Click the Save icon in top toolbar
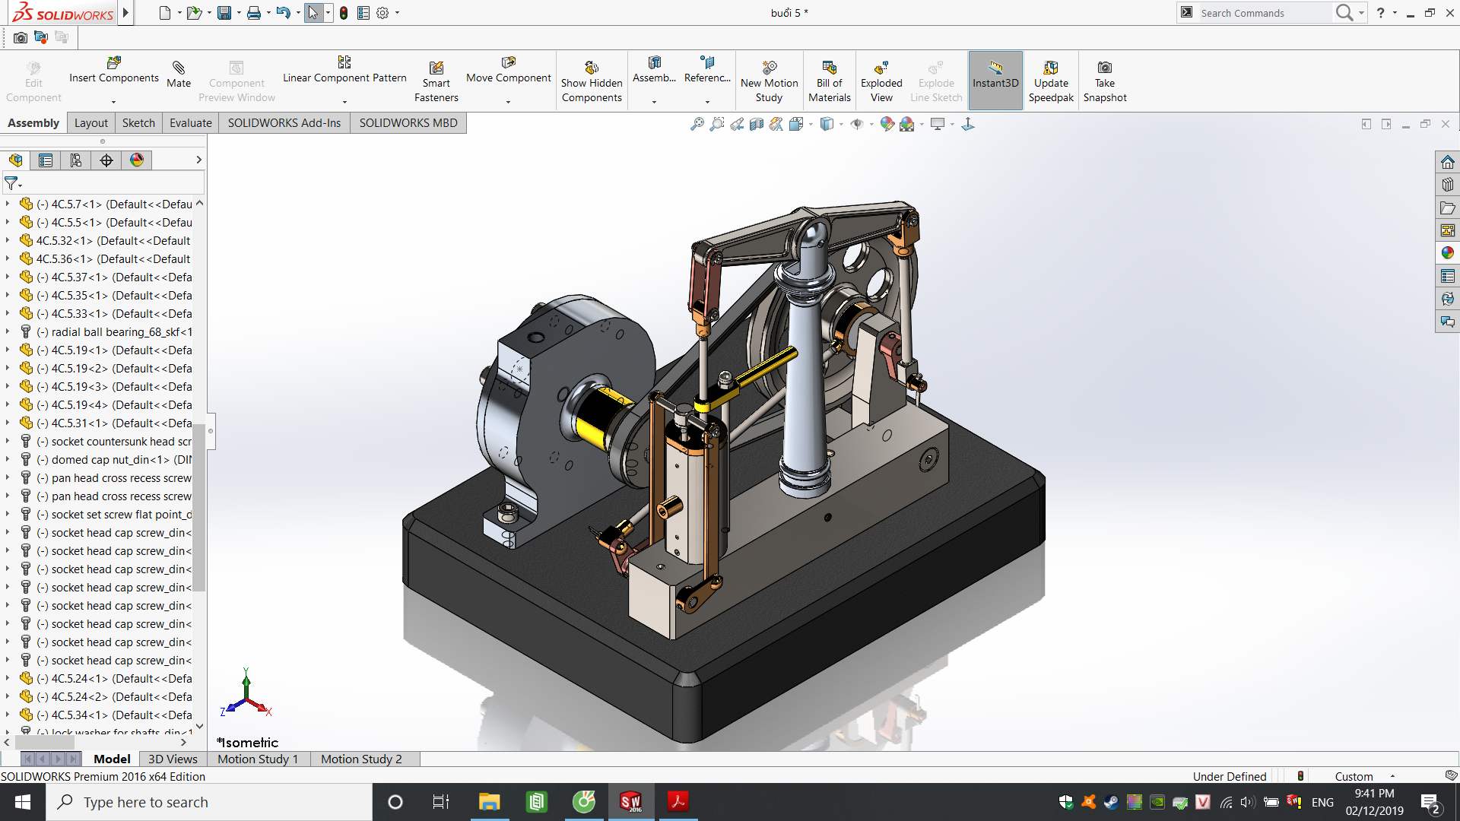Image resolution: width=1460 pixels, height=821 pixels. pos(224,13)
